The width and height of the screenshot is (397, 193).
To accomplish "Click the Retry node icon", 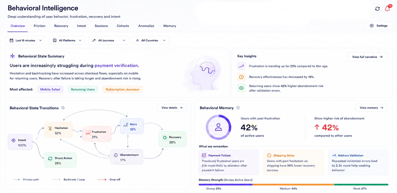I will tap(125, 125).
